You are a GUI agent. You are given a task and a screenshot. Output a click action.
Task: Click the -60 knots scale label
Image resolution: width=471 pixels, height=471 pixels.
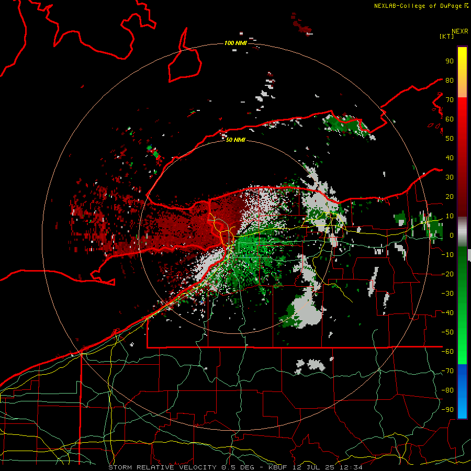(447, 352)
